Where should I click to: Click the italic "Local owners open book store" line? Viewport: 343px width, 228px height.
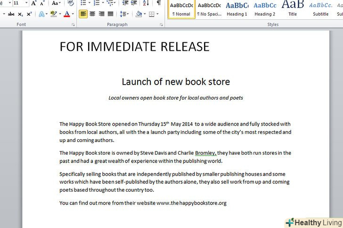pyautogui.click(x=176, y=98)
